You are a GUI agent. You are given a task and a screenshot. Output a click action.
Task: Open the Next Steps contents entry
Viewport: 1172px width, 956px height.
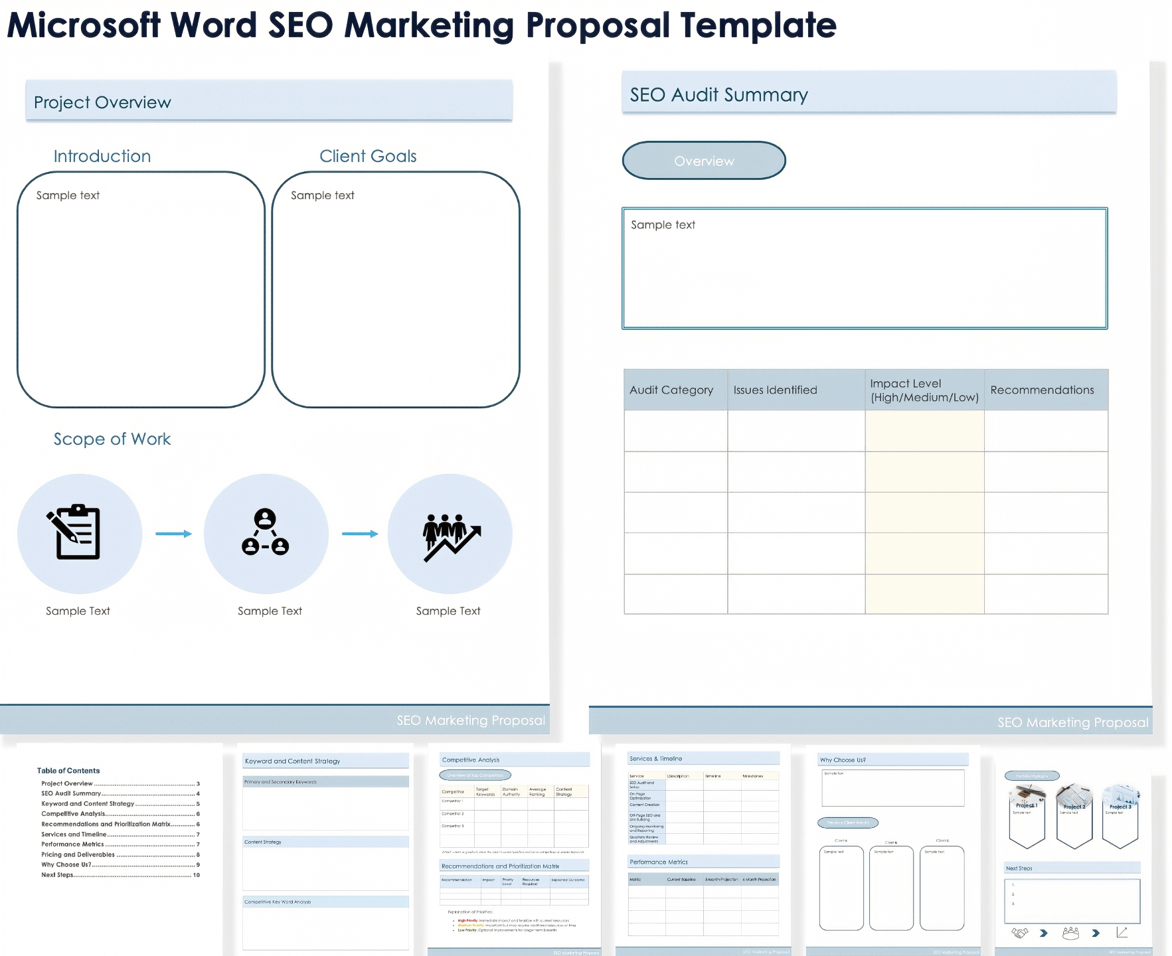pos(120,875)
